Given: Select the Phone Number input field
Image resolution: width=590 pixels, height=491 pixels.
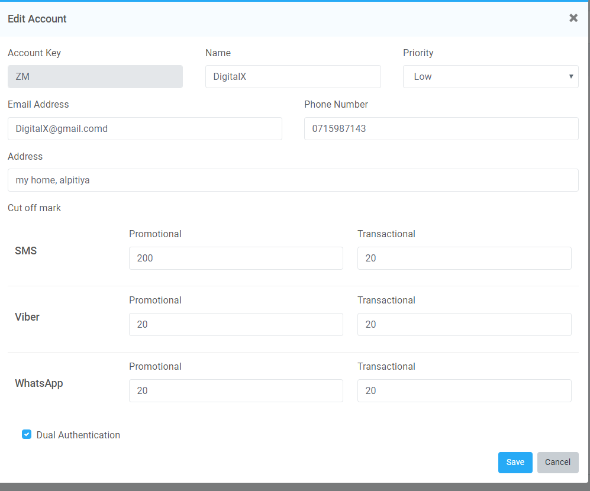Looking at the screenshot, I should [x=441, y=128].
